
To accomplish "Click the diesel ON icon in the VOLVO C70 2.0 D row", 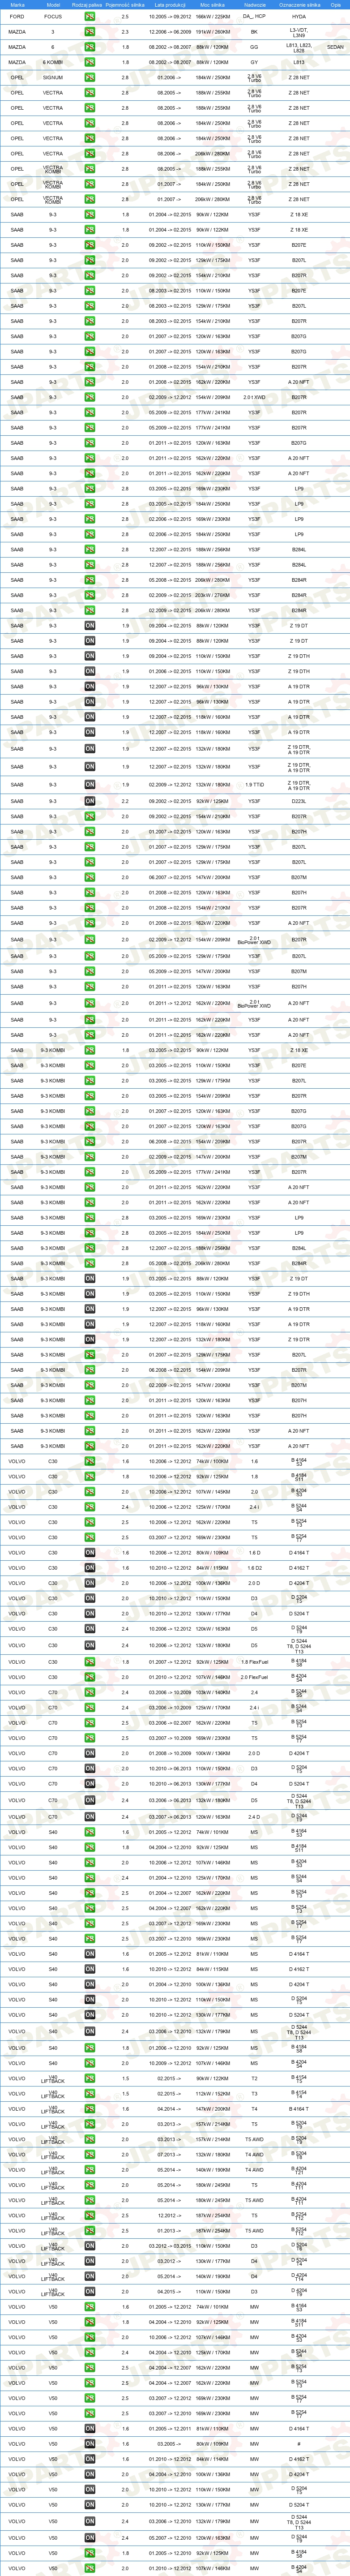I will 90,1753.
